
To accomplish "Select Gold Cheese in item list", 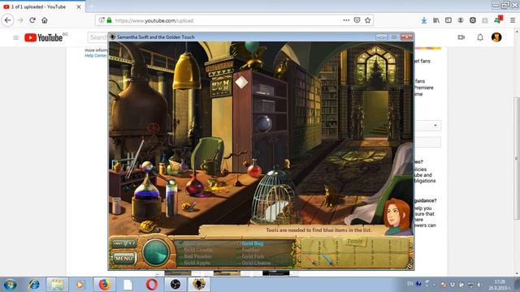I will pyautogui.click(x=256, y=263).
